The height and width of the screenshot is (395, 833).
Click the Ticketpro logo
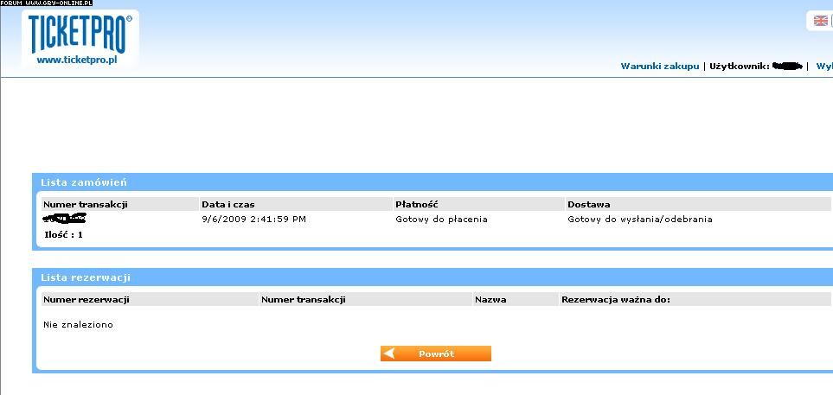(80, 33)
